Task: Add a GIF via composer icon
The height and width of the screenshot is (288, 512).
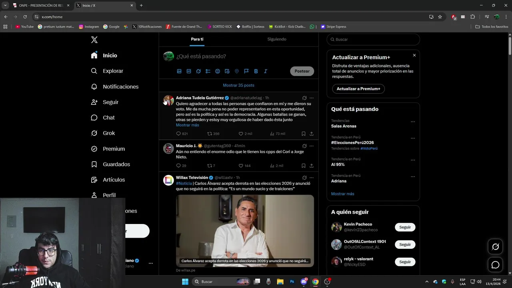Action: tap(189, 71)
